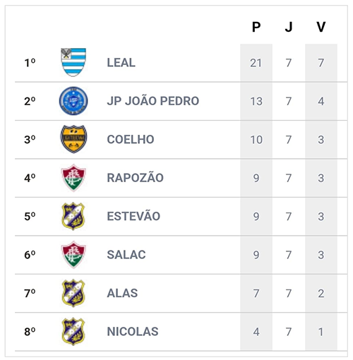This screenshot has width=353, height=360.
Task: Click the SALAC team crest
Action: (73, 255)
